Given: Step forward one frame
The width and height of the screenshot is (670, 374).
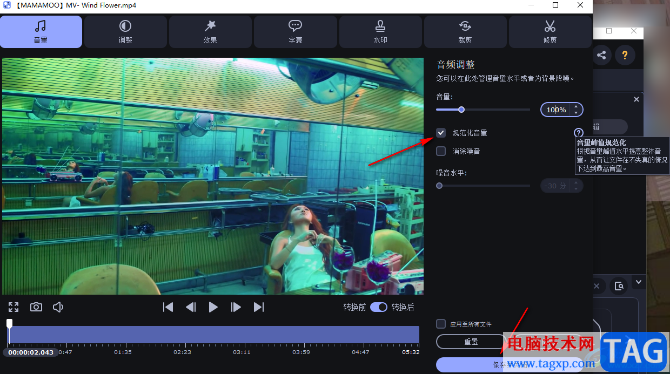Looking at the screenshot, I should tap(236, 307).
